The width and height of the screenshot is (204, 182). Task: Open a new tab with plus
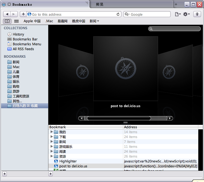point(176,4)
